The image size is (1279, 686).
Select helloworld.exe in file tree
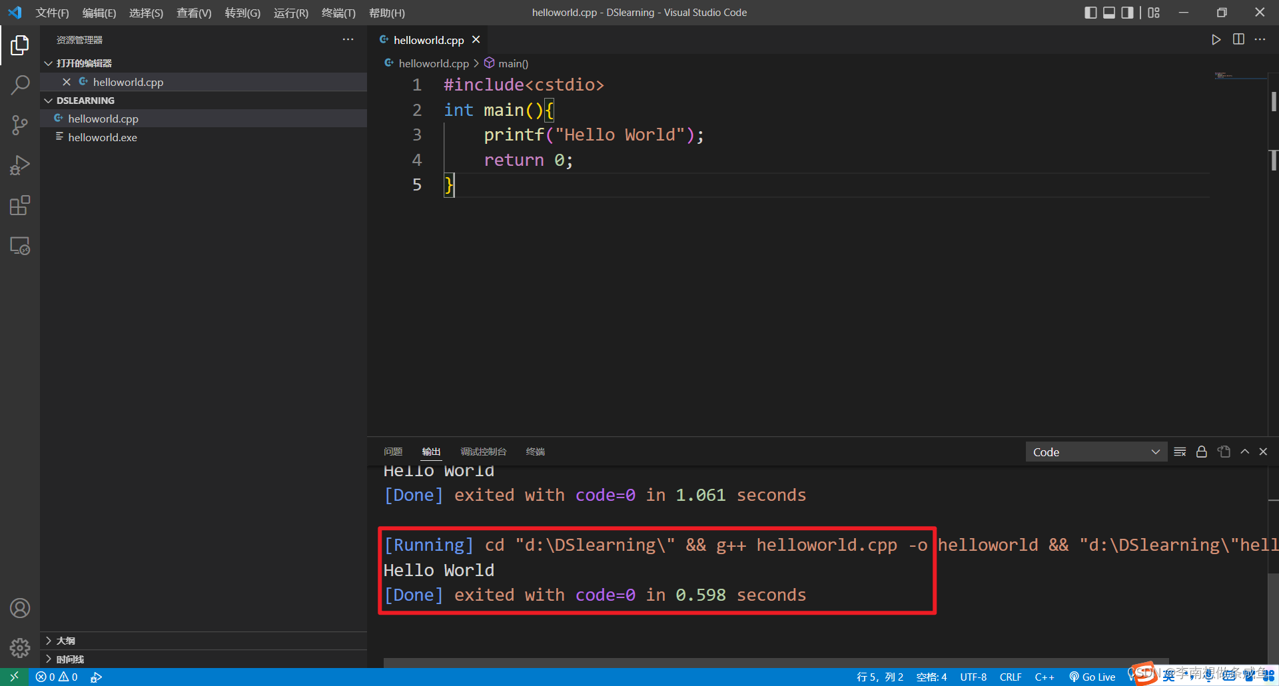click(x=203, y=137)
